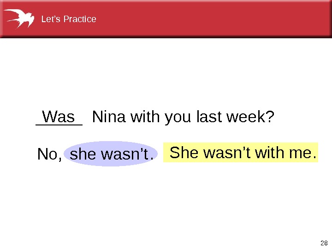
Task: Click the white bird logo icon
Action: (19, 18)
